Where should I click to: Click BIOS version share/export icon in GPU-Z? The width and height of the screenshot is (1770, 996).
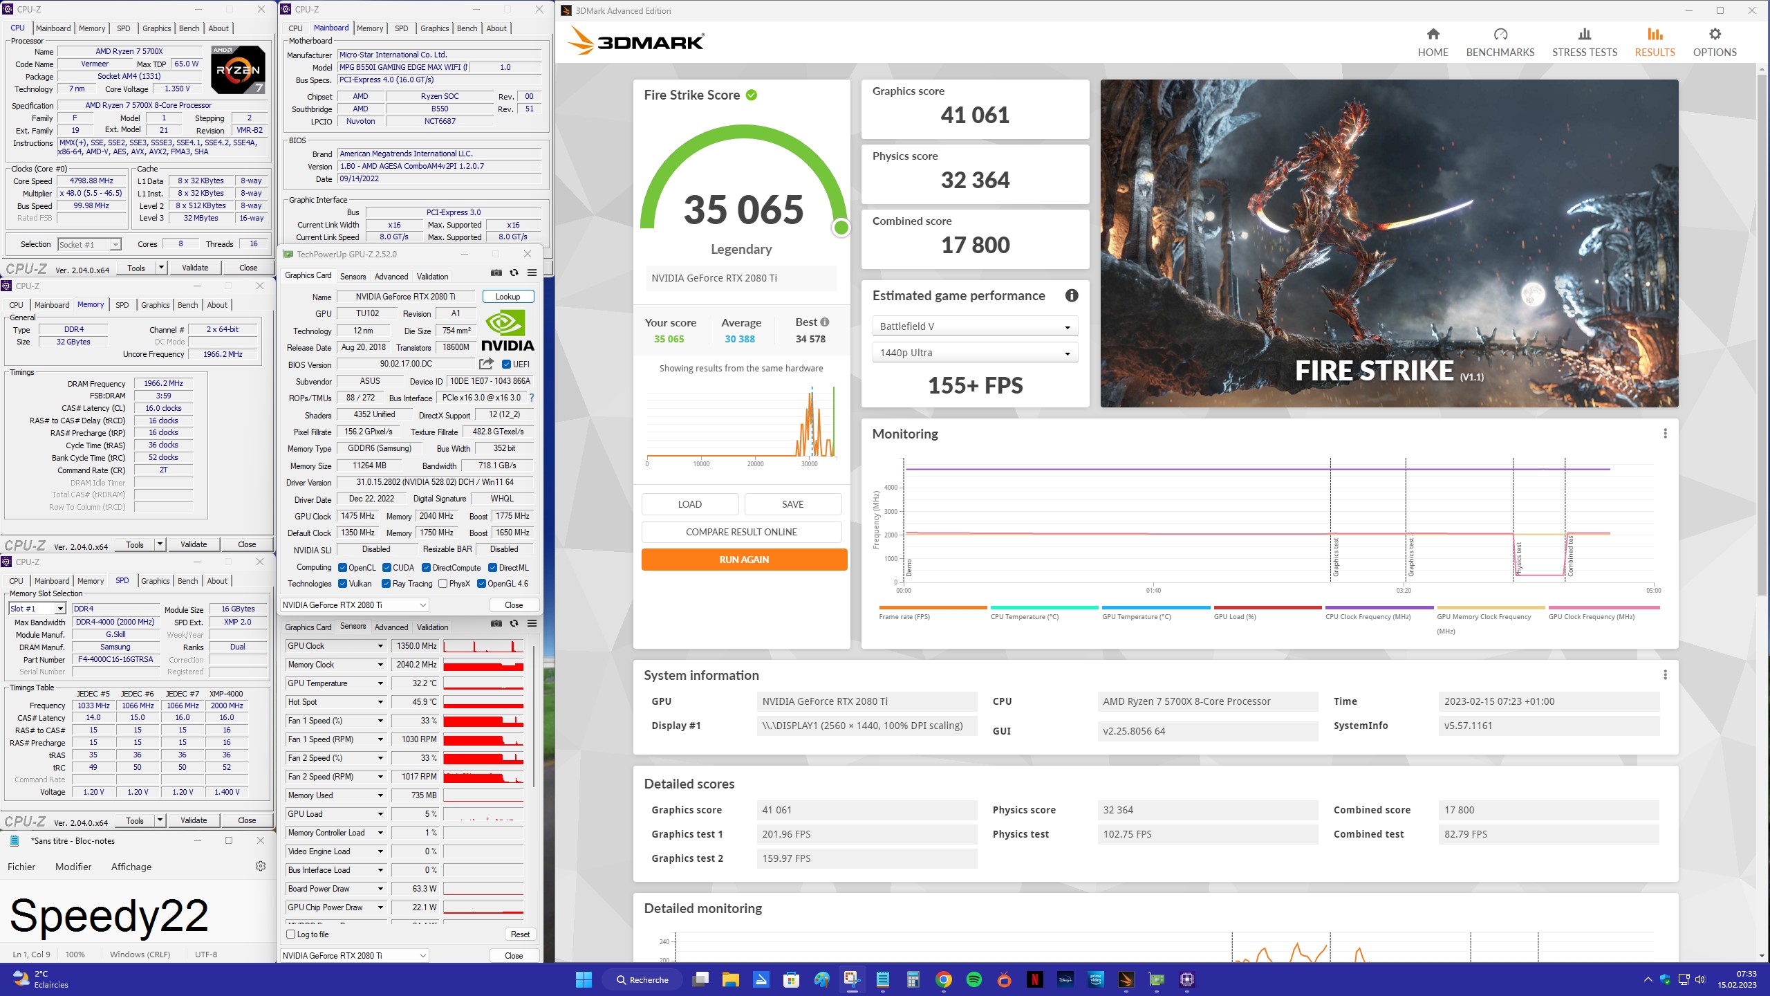[486, 364]
